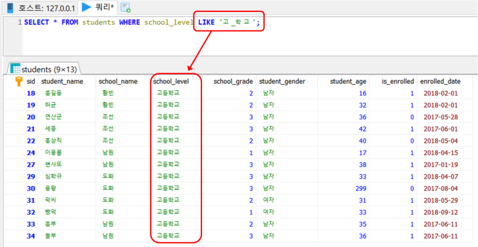Click the blue run arrow on query tab
Screen dimensions: 478x247
tap(87, 7)
